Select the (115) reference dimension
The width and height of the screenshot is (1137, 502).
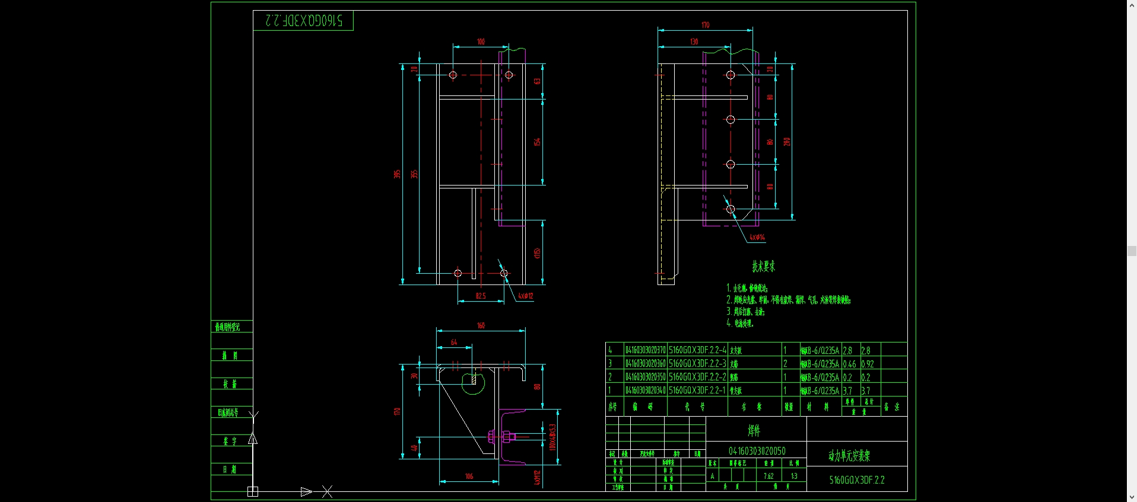(537, 253)
